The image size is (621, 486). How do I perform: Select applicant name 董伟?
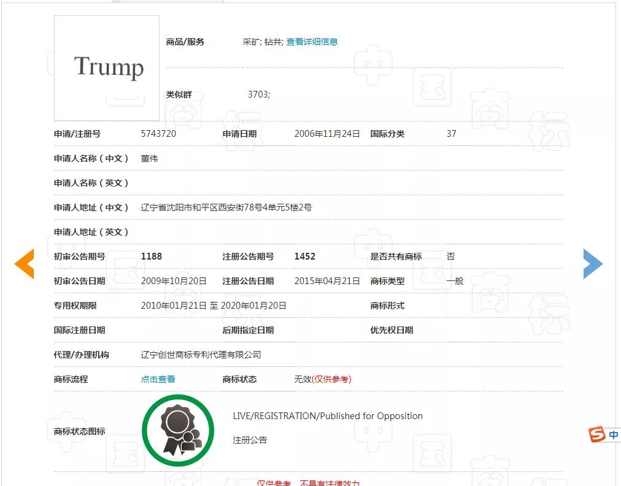pyautogui.click(x=149, y=158)
